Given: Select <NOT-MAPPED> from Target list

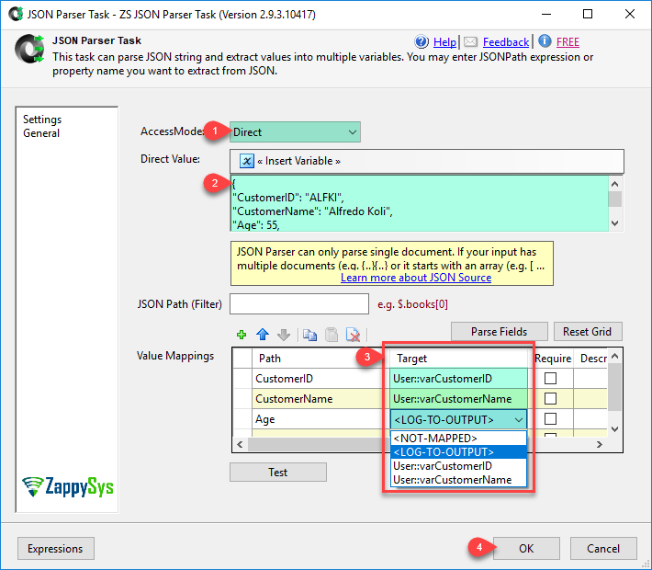Looking at the screenshot, I should click(458, 438).
